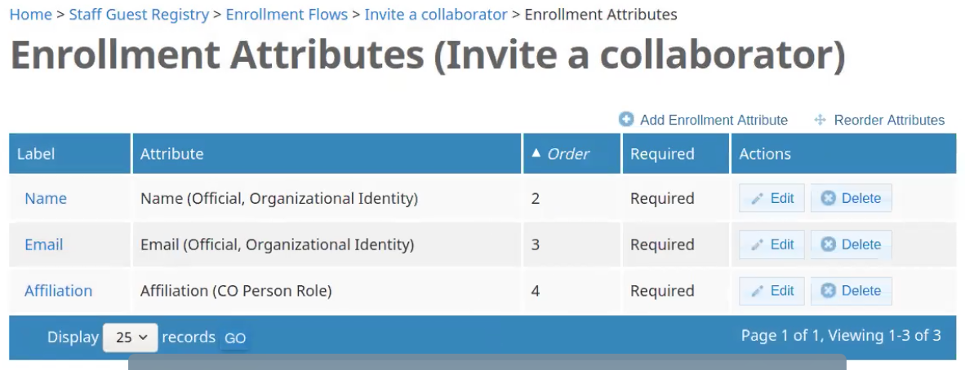The width and height of the screenshot is (965, 370).
Task: Click the pencil icon in Affiliation row
Action: click(x=758, y=291)
